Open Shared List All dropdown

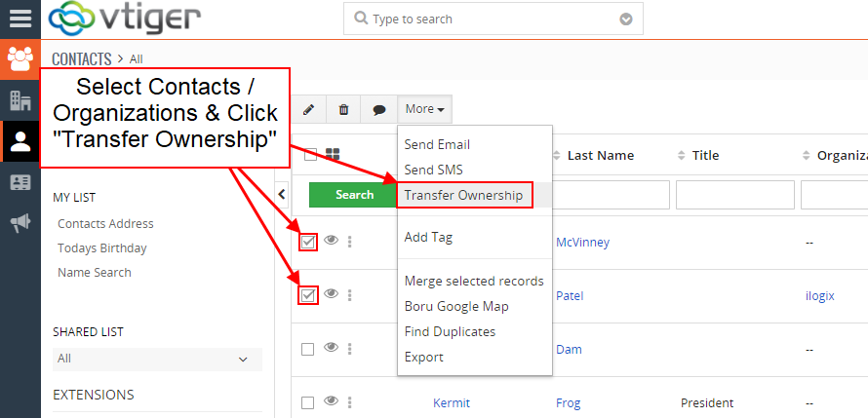tap(157, 359)
